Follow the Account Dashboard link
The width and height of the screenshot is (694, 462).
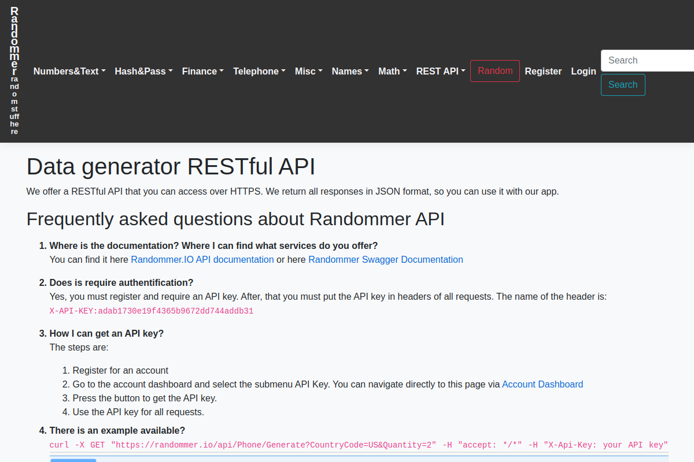click(542, 384)
